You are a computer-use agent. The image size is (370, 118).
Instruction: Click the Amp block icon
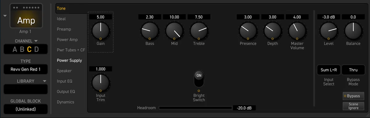pos(26,16)
